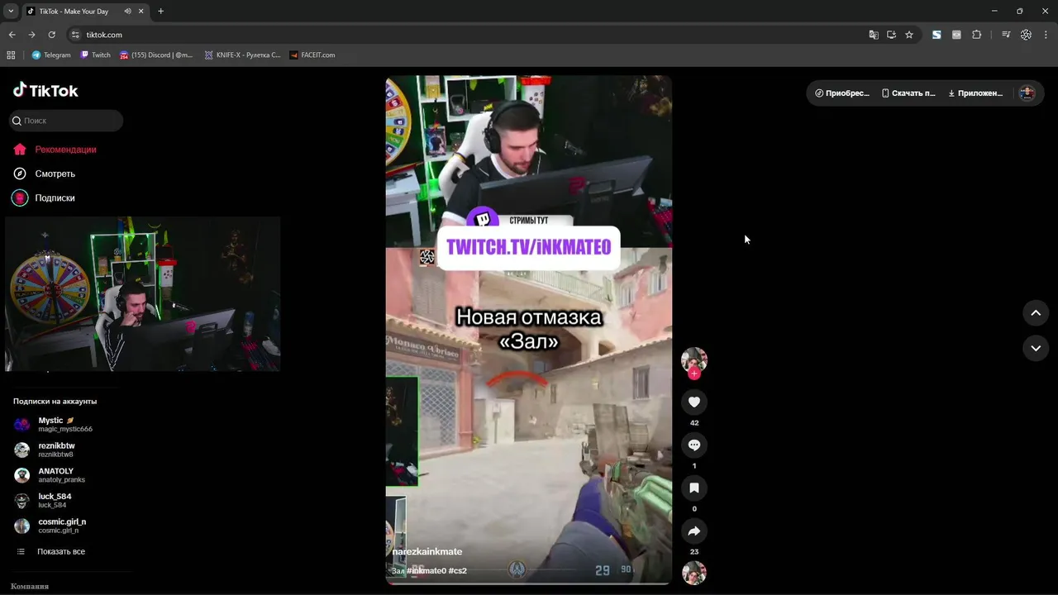The image size is (1058, 595).
Task: Click the Подписки на аккаунты heading
Action: [x=55, y=402]
